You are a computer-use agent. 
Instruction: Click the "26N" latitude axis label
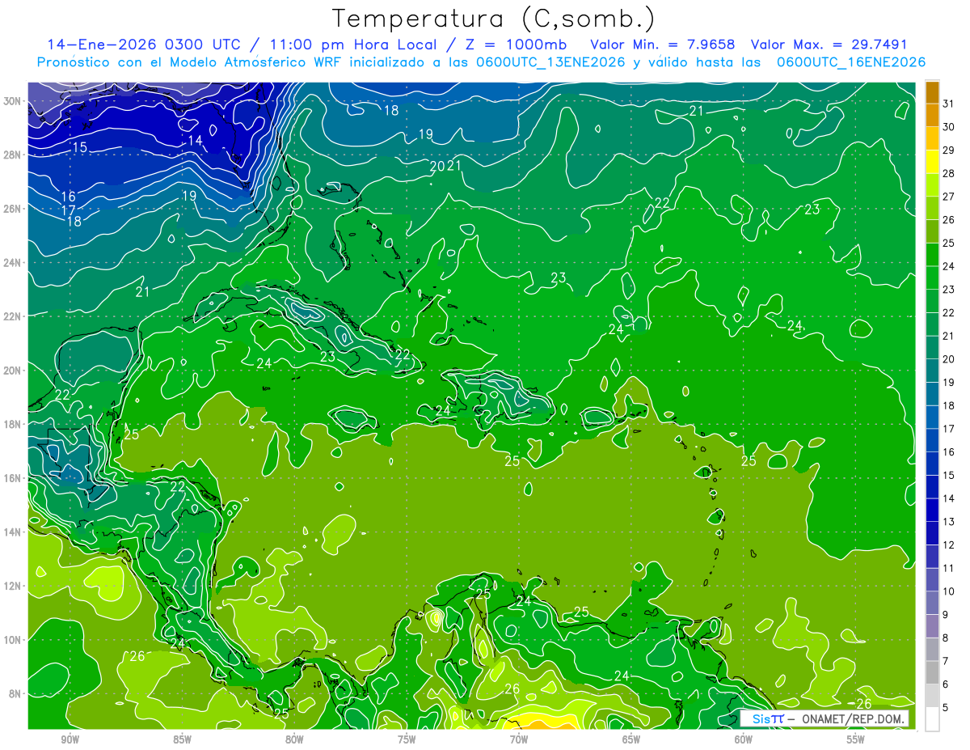click(14, 209)
